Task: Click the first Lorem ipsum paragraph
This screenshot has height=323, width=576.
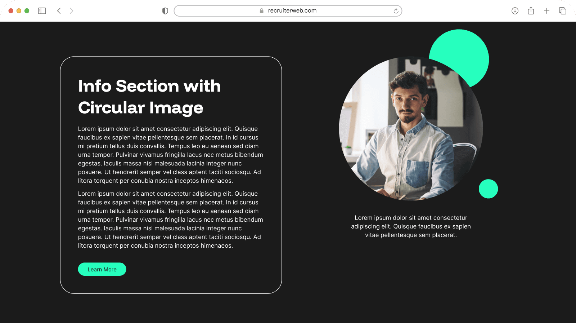Action: click(x=170, y=155)
